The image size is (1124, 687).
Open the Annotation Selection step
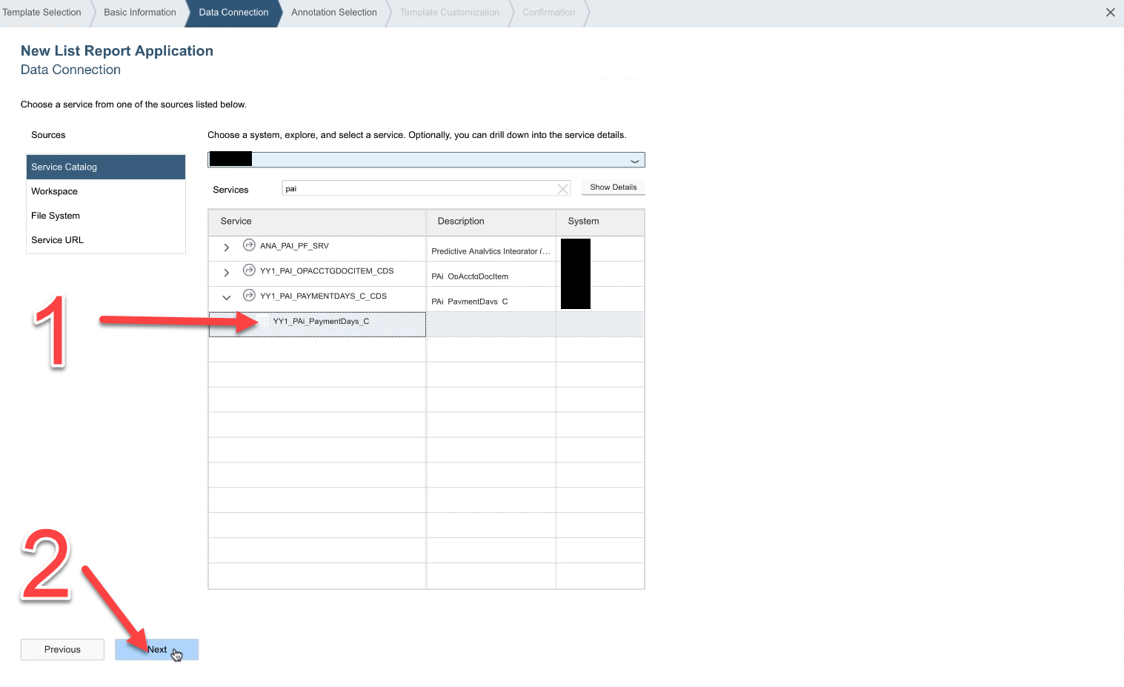333,13
